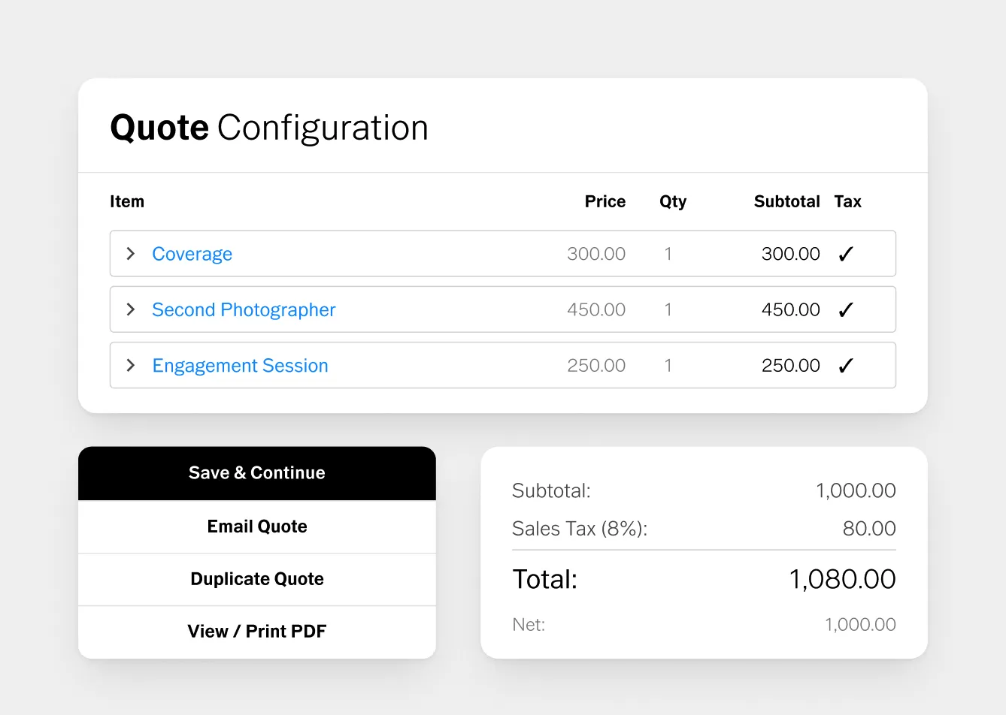The width and height of the screenshot is (1006, 715).
Task: Select the Coverage price 300.00
Action: click(596, 254)
